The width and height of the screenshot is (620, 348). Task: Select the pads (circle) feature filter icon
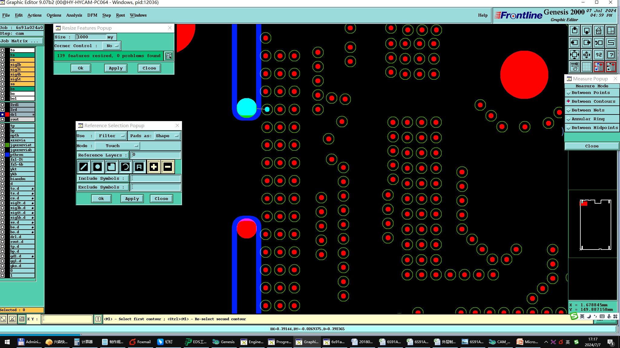click(97, 167)
